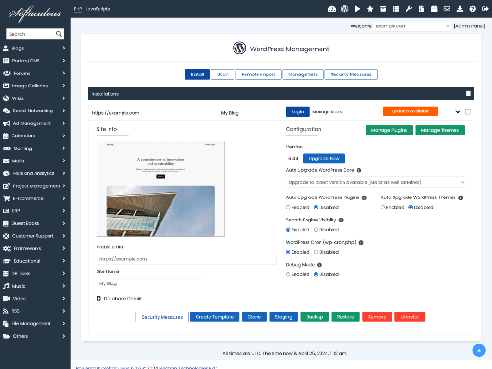Click the backups file icon in top toolbar

(421, 9)
